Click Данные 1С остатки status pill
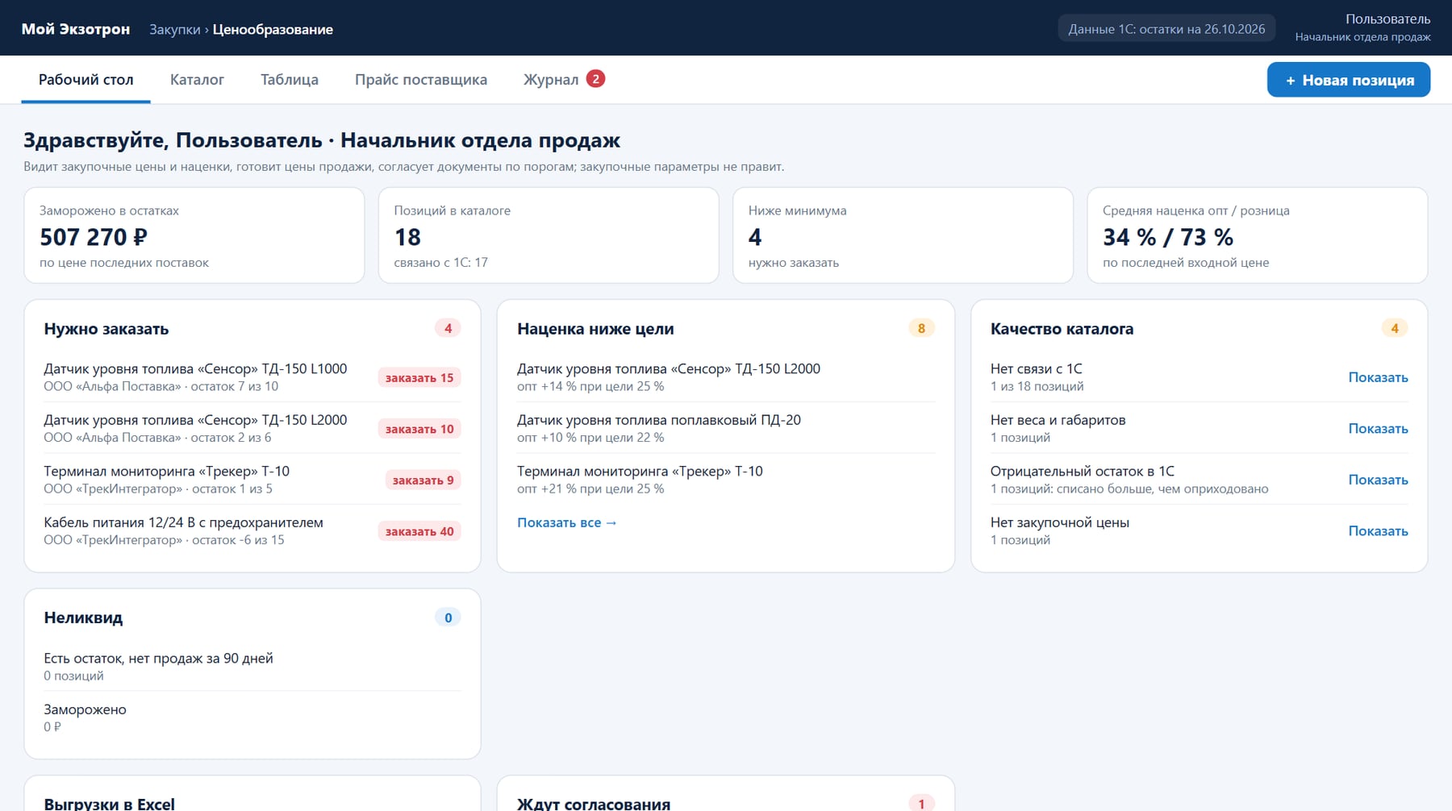 (x=1166, y=29)
